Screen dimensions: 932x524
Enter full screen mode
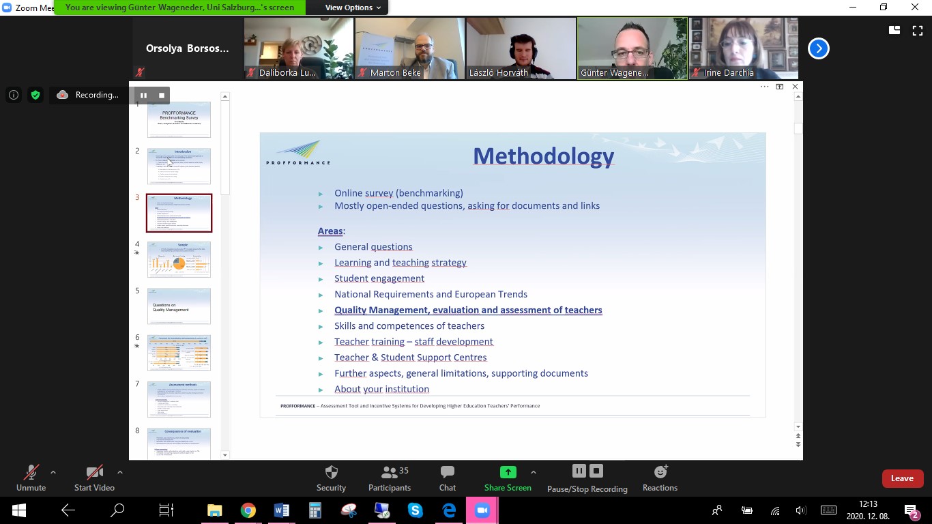click(x=917, y=31)
